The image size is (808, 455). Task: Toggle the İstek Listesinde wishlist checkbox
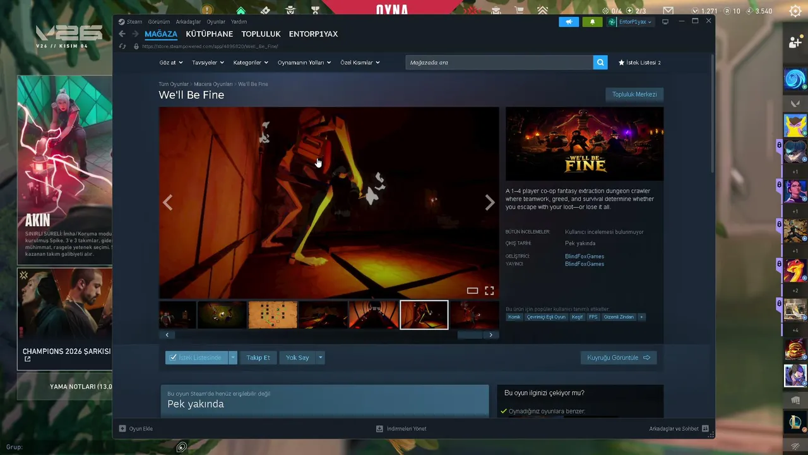pyautogui.click(x=173, y=358)
